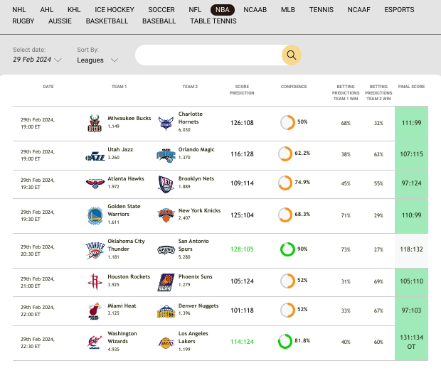This screenshot has width=441, height=373.
Task: Click the Orlando Magic logo
Action: (166, 156)
